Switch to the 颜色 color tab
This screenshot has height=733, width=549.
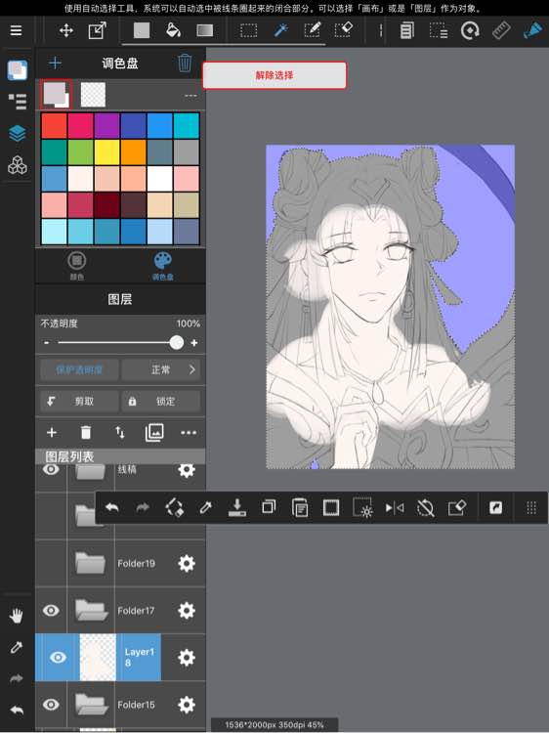point(77,266)
